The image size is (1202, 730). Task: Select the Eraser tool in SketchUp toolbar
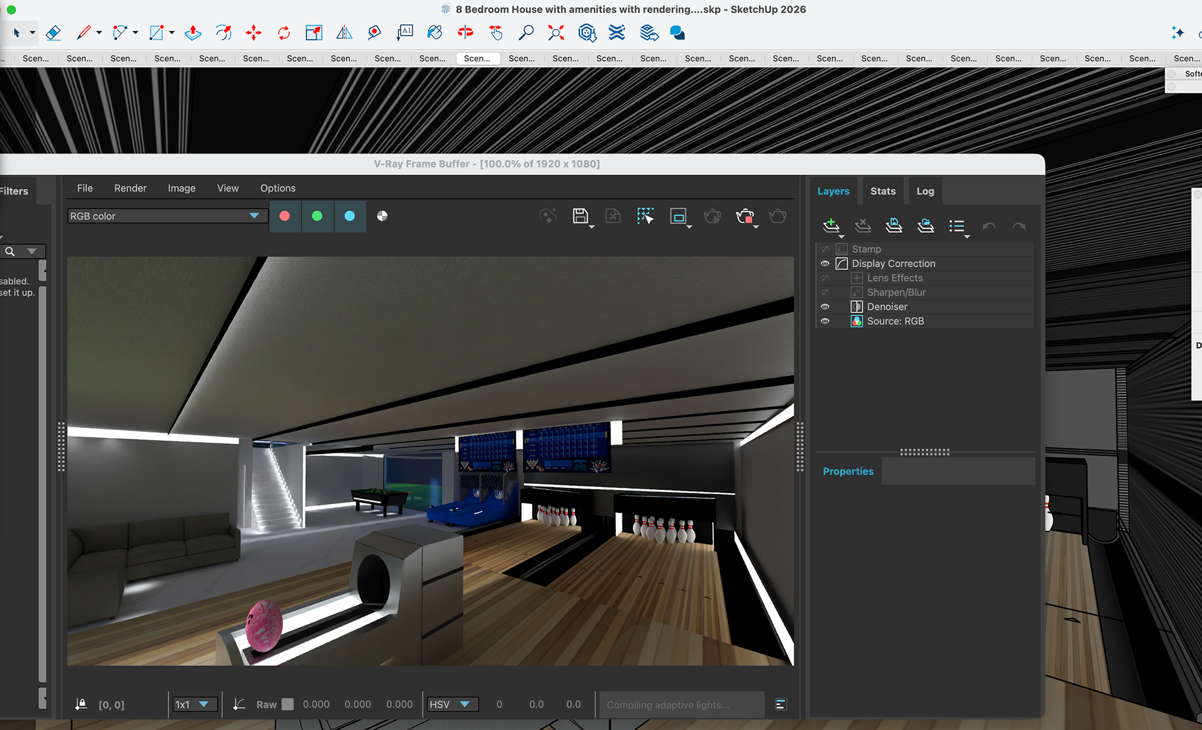click(53, 33)
